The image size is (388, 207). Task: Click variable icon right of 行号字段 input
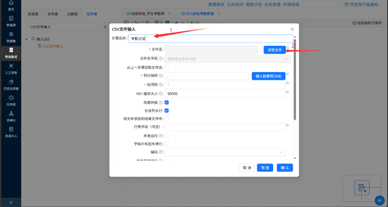[287, 125]
